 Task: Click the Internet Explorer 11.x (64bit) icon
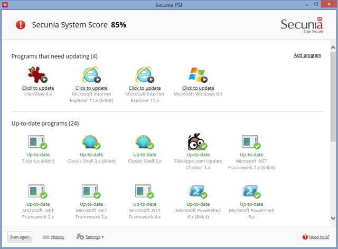tap(91, 75)
